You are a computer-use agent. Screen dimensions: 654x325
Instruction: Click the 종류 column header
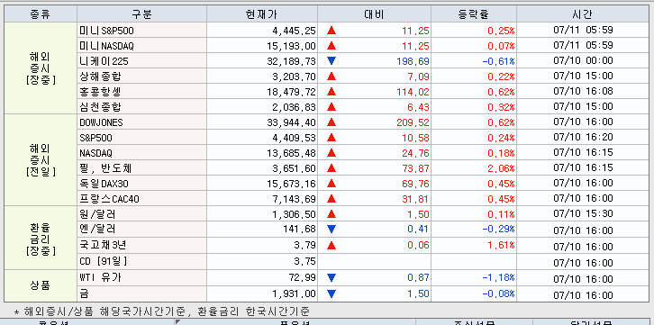[x=41, y=14]
